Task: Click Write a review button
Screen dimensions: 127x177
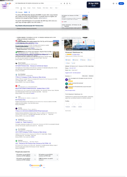Action: 85,76
